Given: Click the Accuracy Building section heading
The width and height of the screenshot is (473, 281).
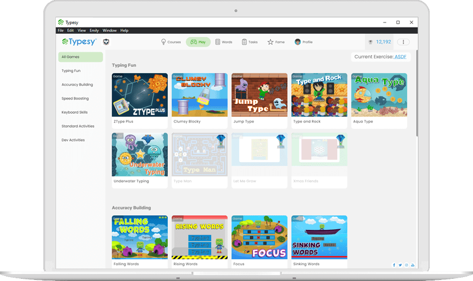Looking at the screenshot, I should click(132, 208).
